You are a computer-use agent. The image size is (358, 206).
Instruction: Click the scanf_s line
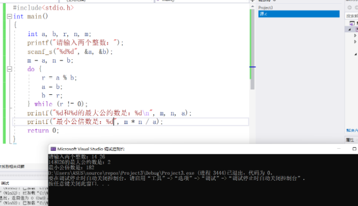[70, 52]
